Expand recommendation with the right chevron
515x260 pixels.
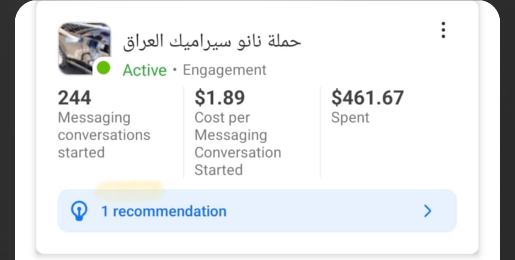pyautogui.click(x=428, y=212)
